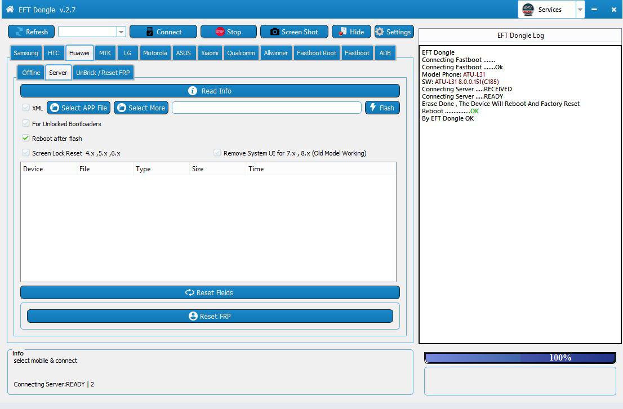Minimize the EFT Dongle window

[594, 10]
